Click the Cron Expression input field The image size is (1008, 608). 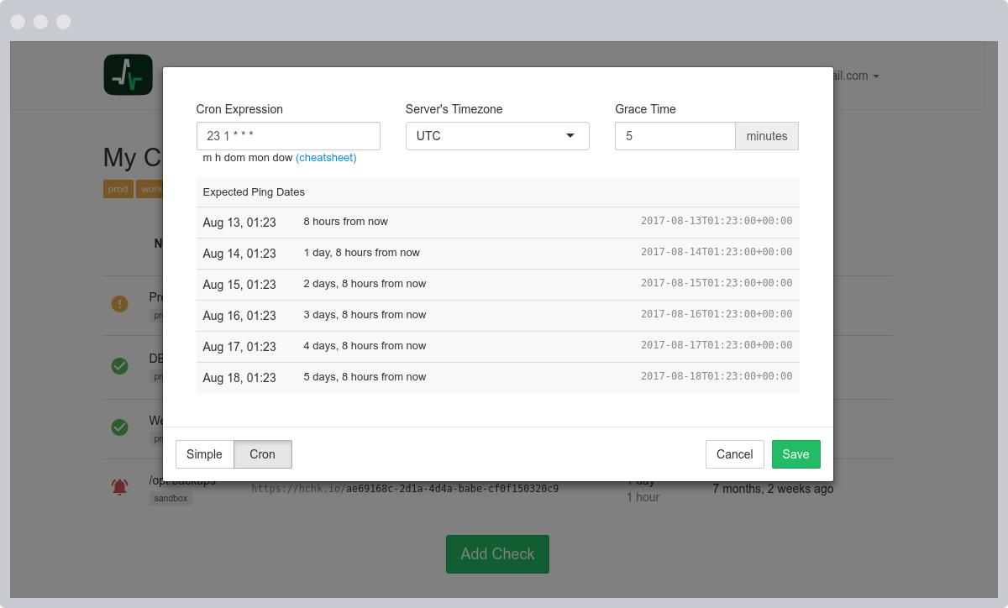(288, 135)
